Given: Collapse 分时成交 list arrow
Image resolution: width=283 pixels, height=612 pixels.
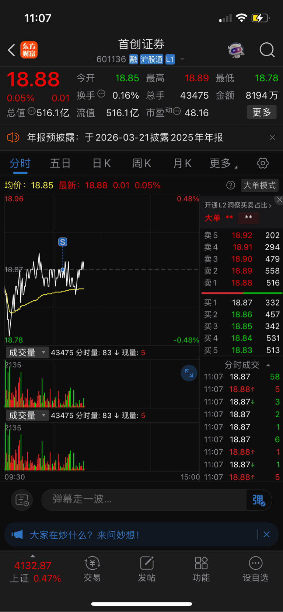Looking at the screenshot, I should pos(268,365).
